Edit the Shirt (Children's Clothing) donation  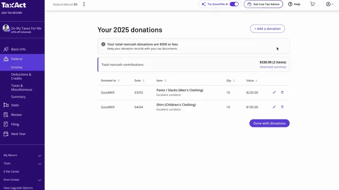pos(274,107)
